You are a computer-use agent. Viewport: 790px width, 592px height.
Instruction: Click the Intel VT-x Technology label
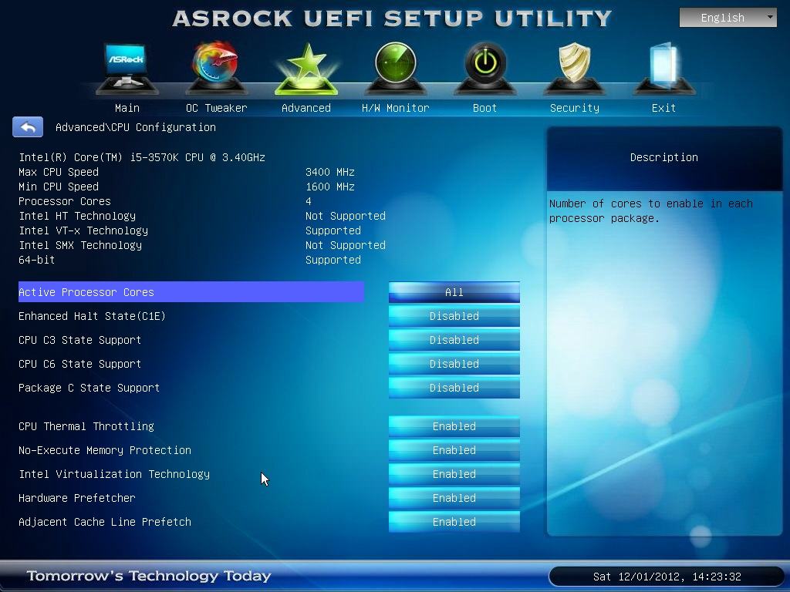point(83,230)
